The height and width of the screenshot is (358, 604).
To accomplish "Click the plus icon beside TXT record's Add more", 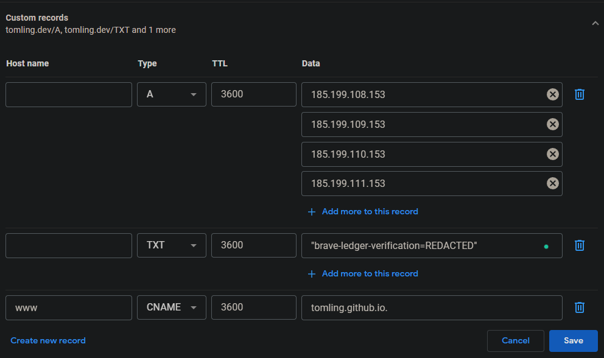I will coord(312,274).
